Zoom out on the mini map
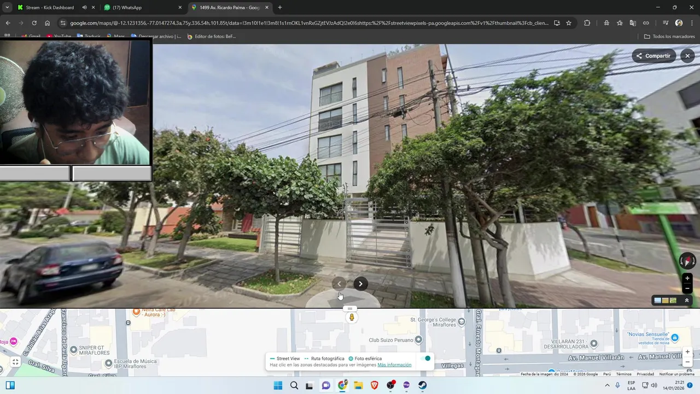Image resolution: width=700 pixels, height=394 pixels. point(687,362)
